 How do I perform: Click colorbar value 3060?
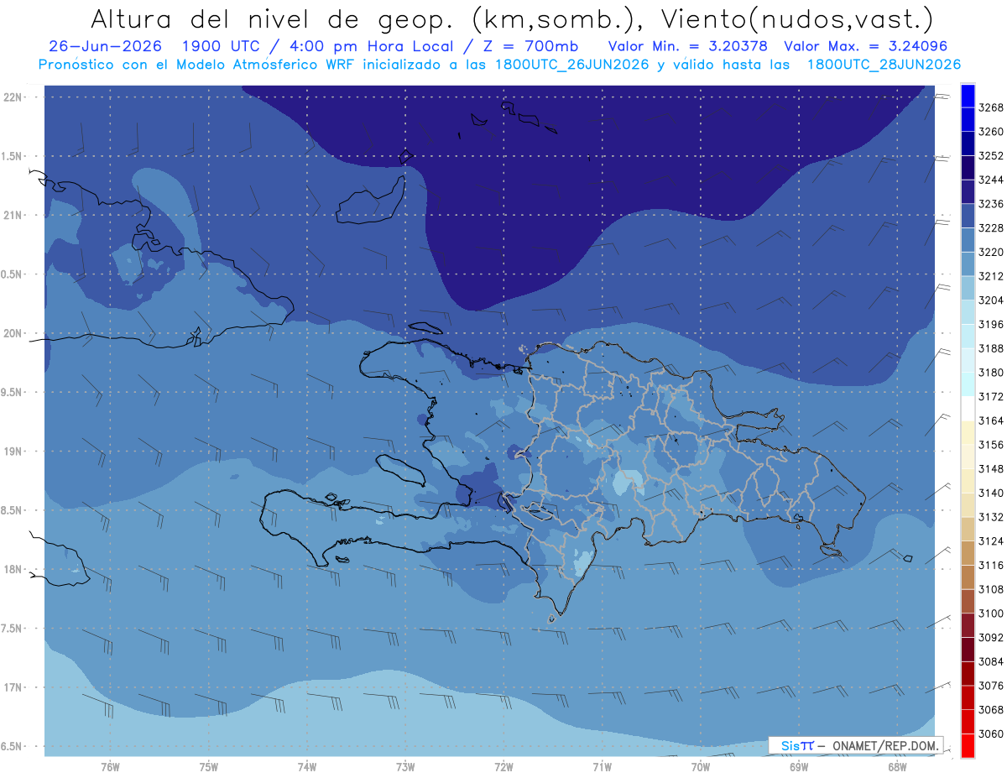pos(991,734)
